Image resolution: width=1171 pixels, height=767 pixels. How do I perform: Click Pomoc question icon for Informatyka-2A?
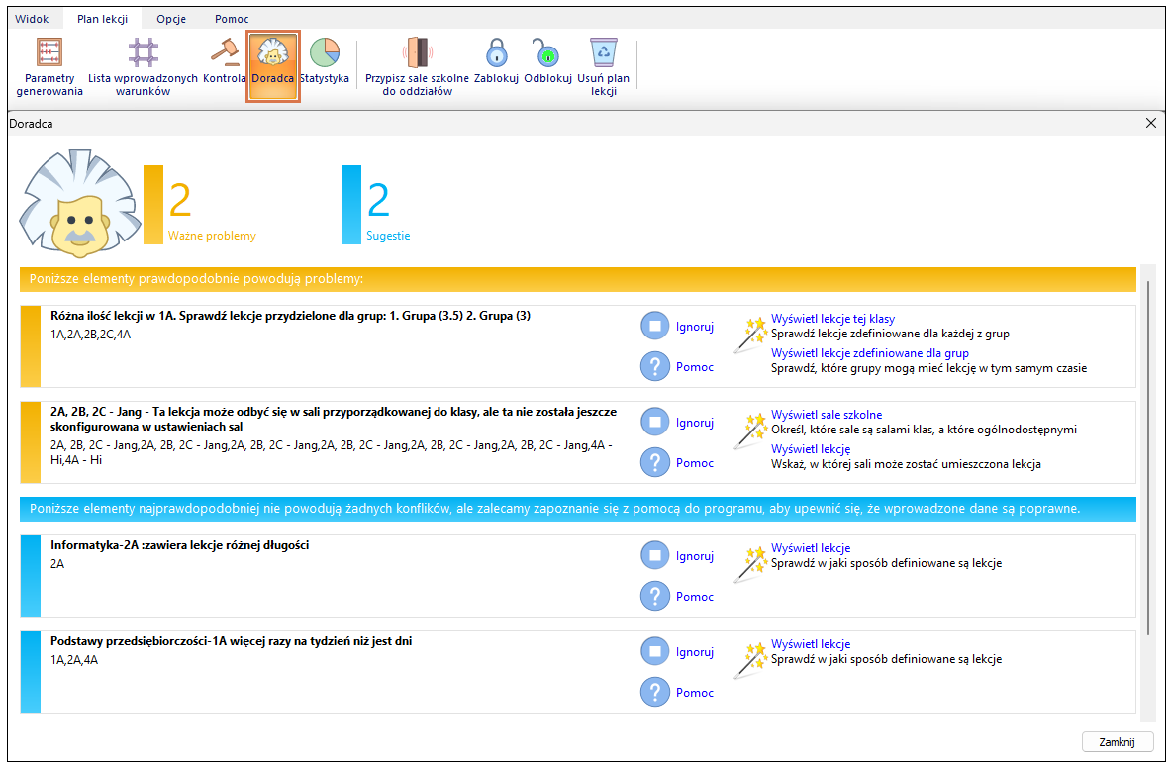[655, 596]
